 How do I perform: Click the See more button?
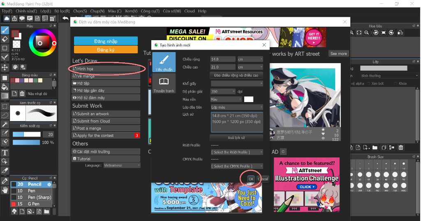tap(339, 54)
